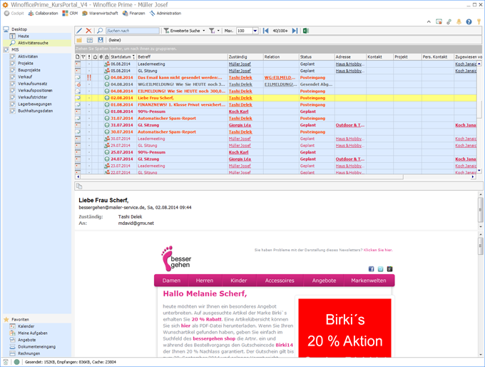Open Aktivitäten under MIS
The image size is (485, 367).
tap(28, 56)
